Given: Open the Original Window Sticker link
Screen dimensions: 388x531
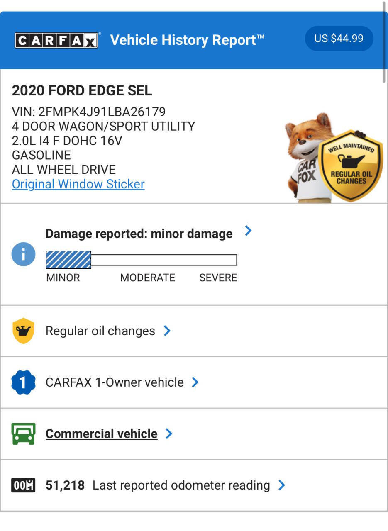Looking at the screenshot, I should point(78,184).
